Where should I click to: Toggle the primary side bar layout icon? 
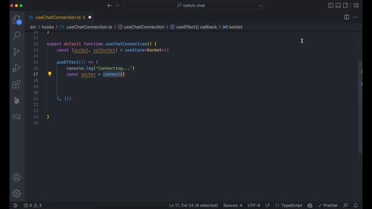(x=331, y=5)
